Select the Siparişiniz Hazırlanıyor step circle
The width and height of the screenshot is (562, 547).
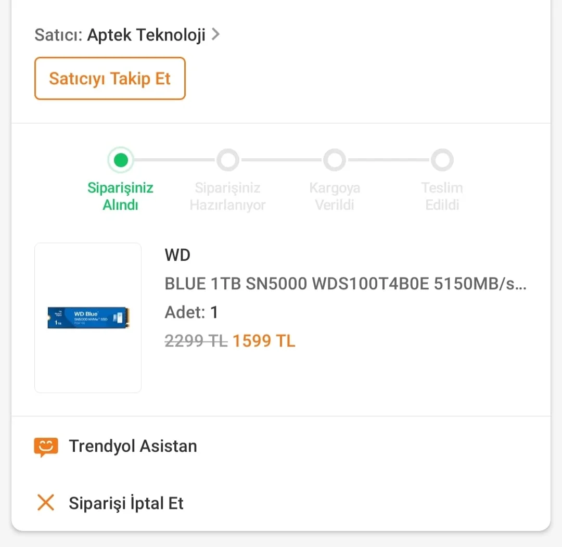227,160
